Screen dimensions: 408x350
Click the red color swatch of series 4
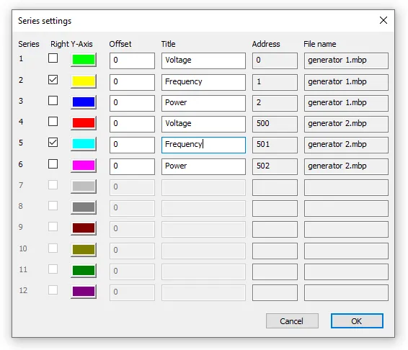(84, 123)
